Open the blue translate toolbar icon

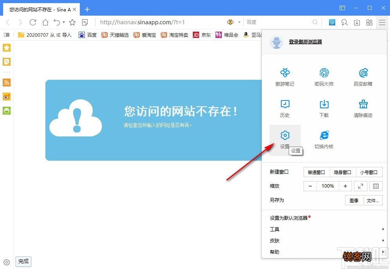[x=332, y=22]
